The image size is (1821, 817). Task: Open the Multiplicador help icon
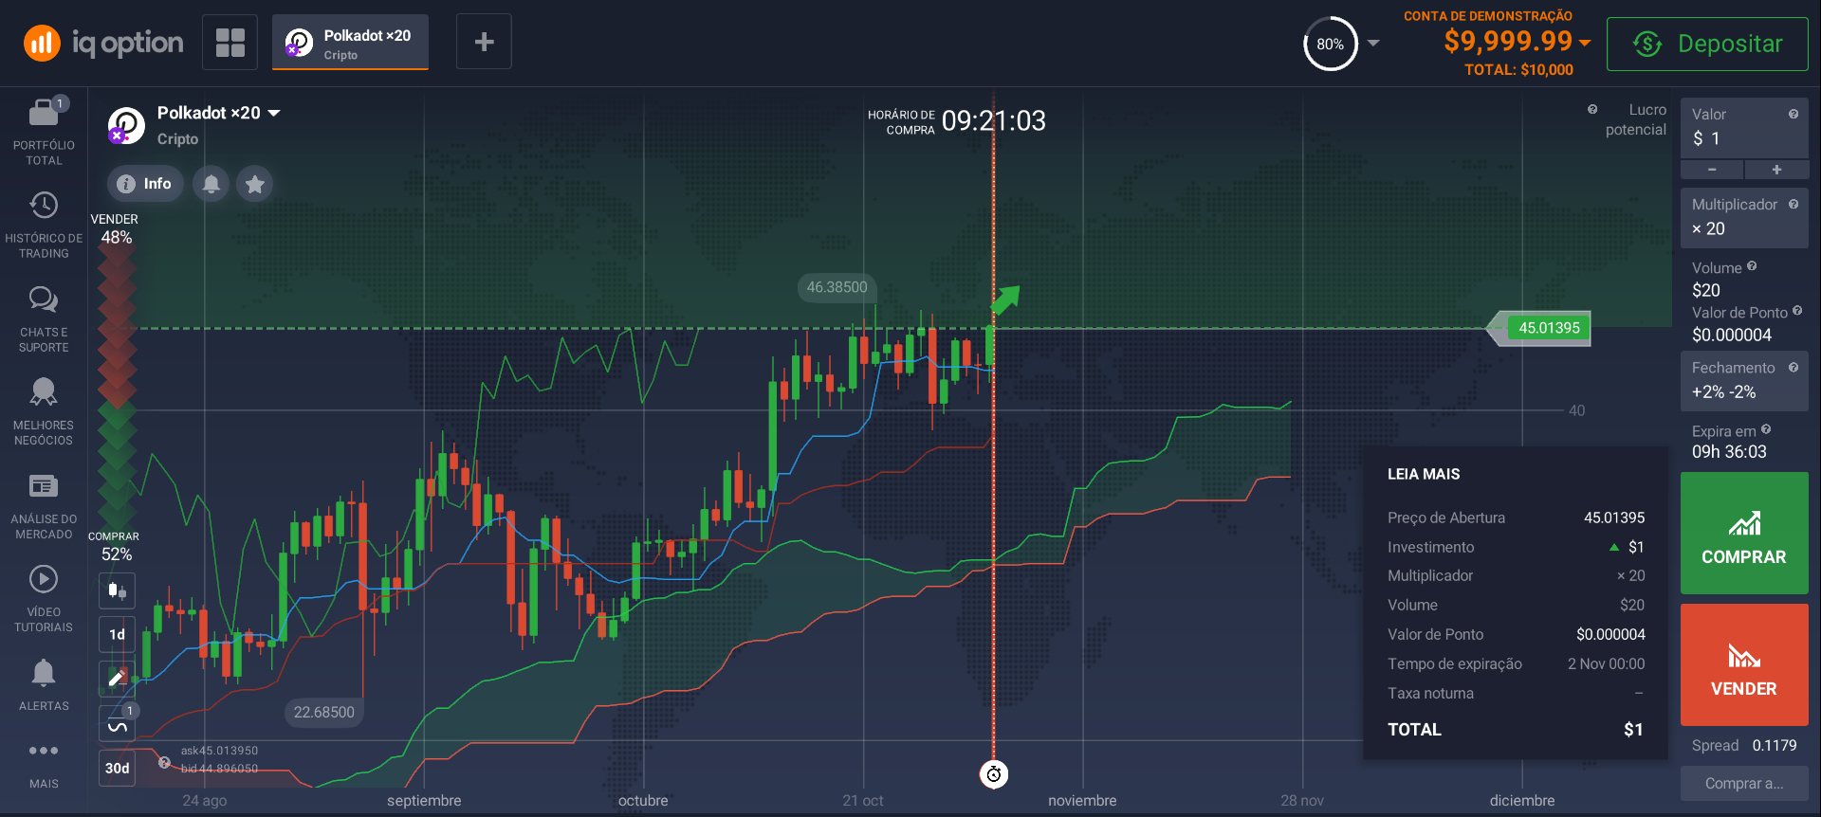click(1793, 204)
